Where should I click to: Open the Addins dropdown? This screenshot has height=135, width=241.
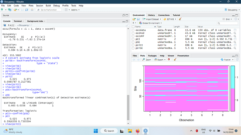pos(75,10)
